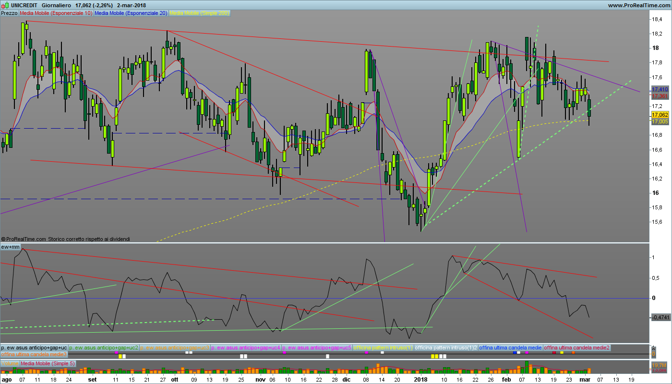
Task: Click the 17,361 red price tag
Action: point(660,96)
